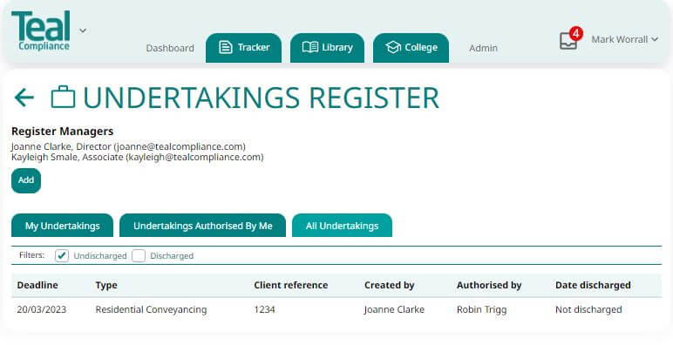
Task: Click the Register Managers heading
Action: [62, 132]
